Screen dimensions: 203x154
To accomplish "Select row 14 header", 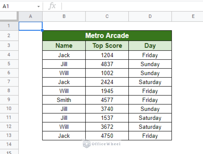I will pos(9,144).
